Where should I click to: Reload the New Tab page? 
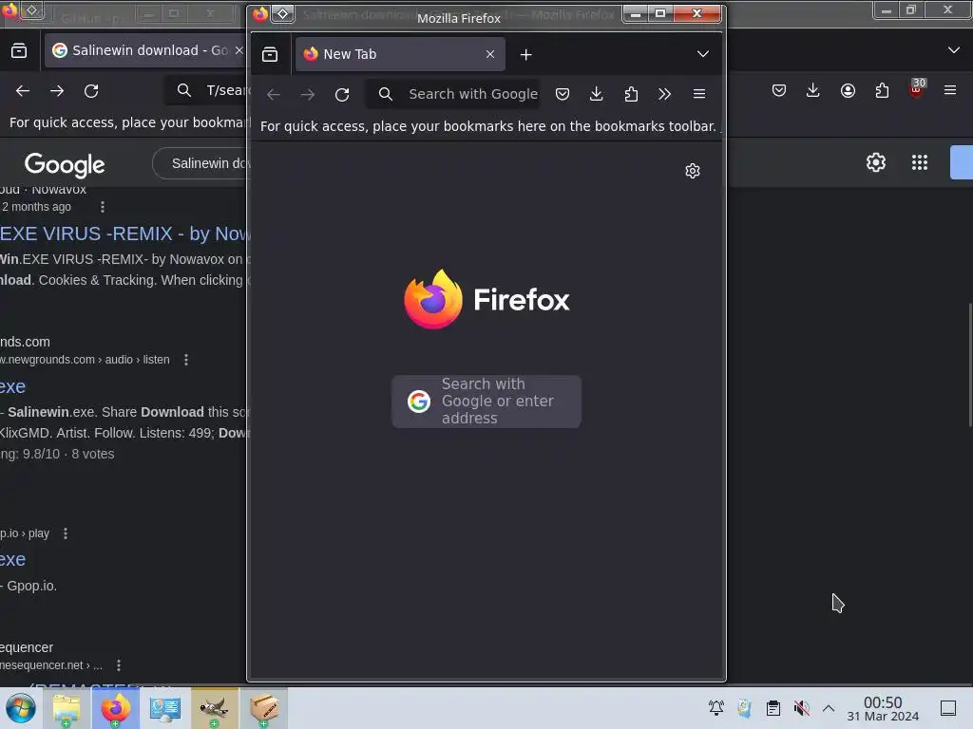click(x=342, y=94)
